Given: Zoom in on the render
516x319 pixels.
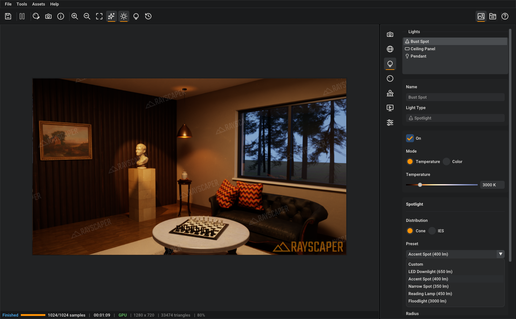Looking at the screenshot, I should click(75, 16).
